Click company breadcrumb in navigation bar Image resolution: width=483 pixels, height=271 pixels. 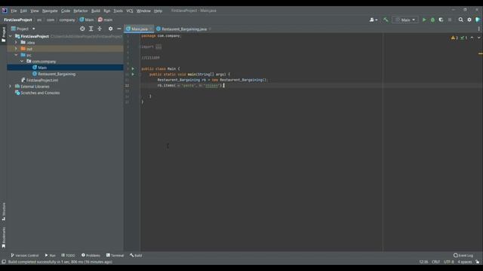(67, 20)
